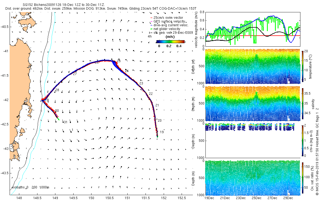321x201 pixels.
Task: Click day marker '22' on the glider track
Action: click(x=151, y=94)
